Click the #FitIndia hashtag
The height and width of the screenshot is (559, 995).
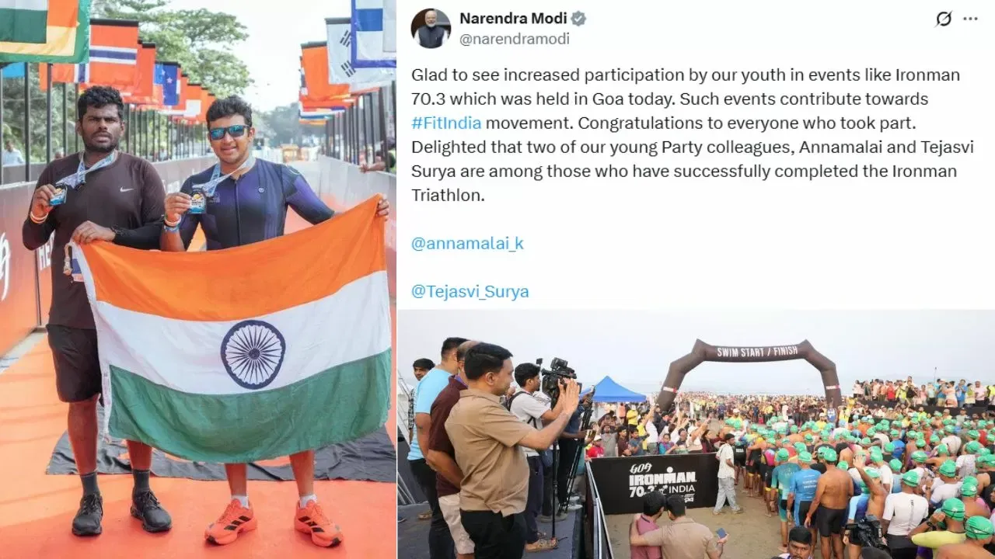point(446,123)
